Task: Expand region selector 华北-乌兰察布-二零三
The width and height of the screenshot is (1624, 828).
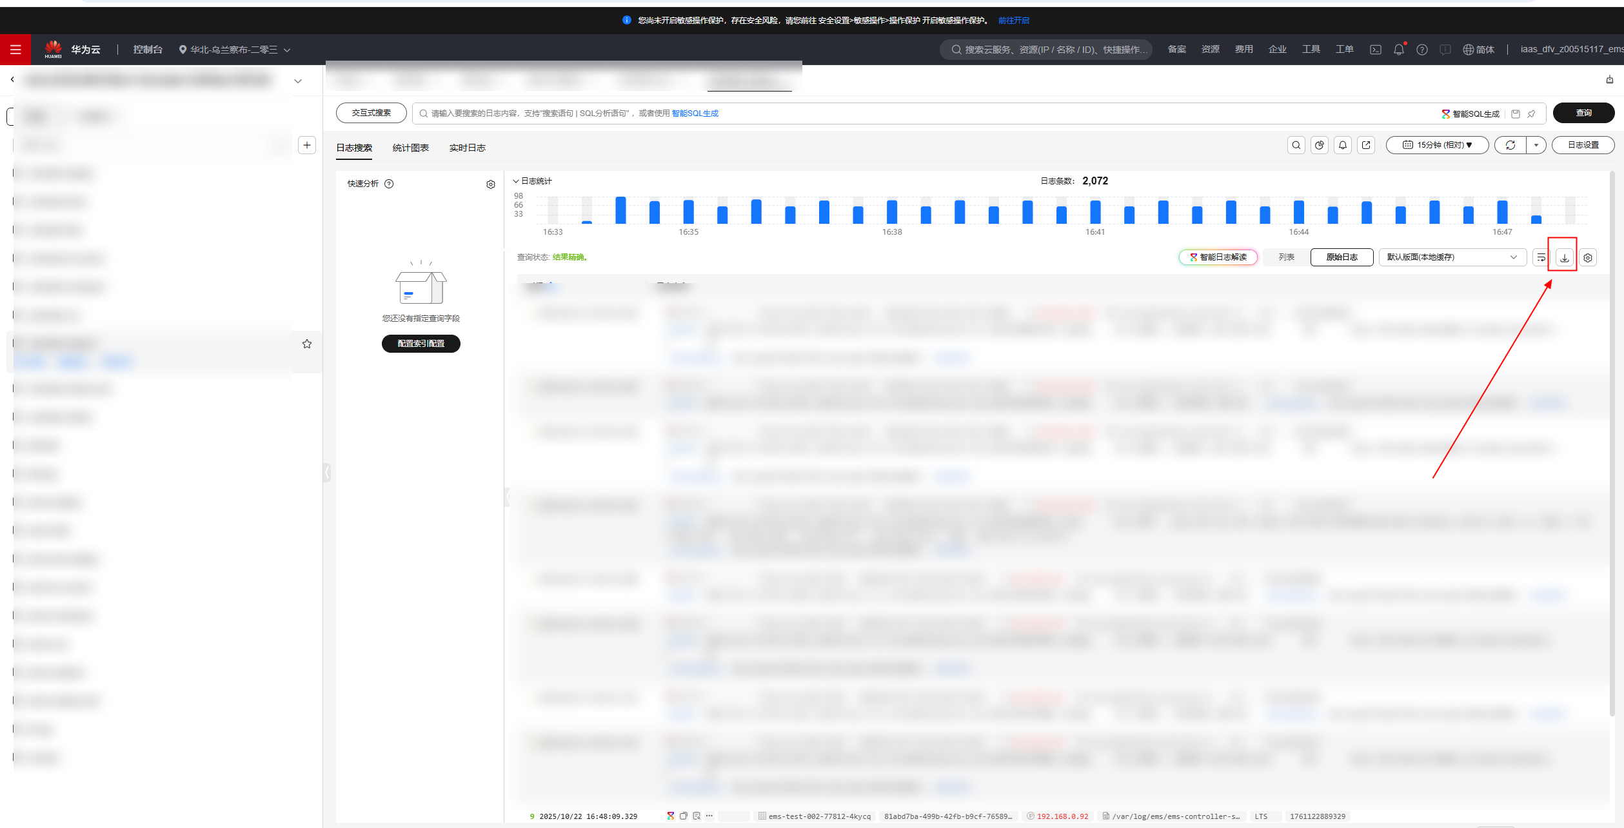Action: point(234,50)
